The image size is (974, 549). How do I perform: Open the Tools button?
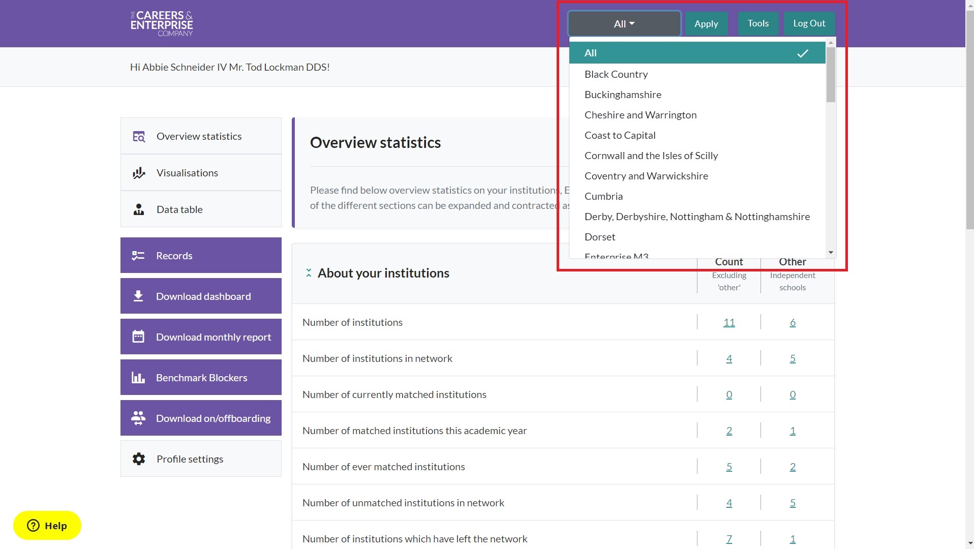pos(758,23)
